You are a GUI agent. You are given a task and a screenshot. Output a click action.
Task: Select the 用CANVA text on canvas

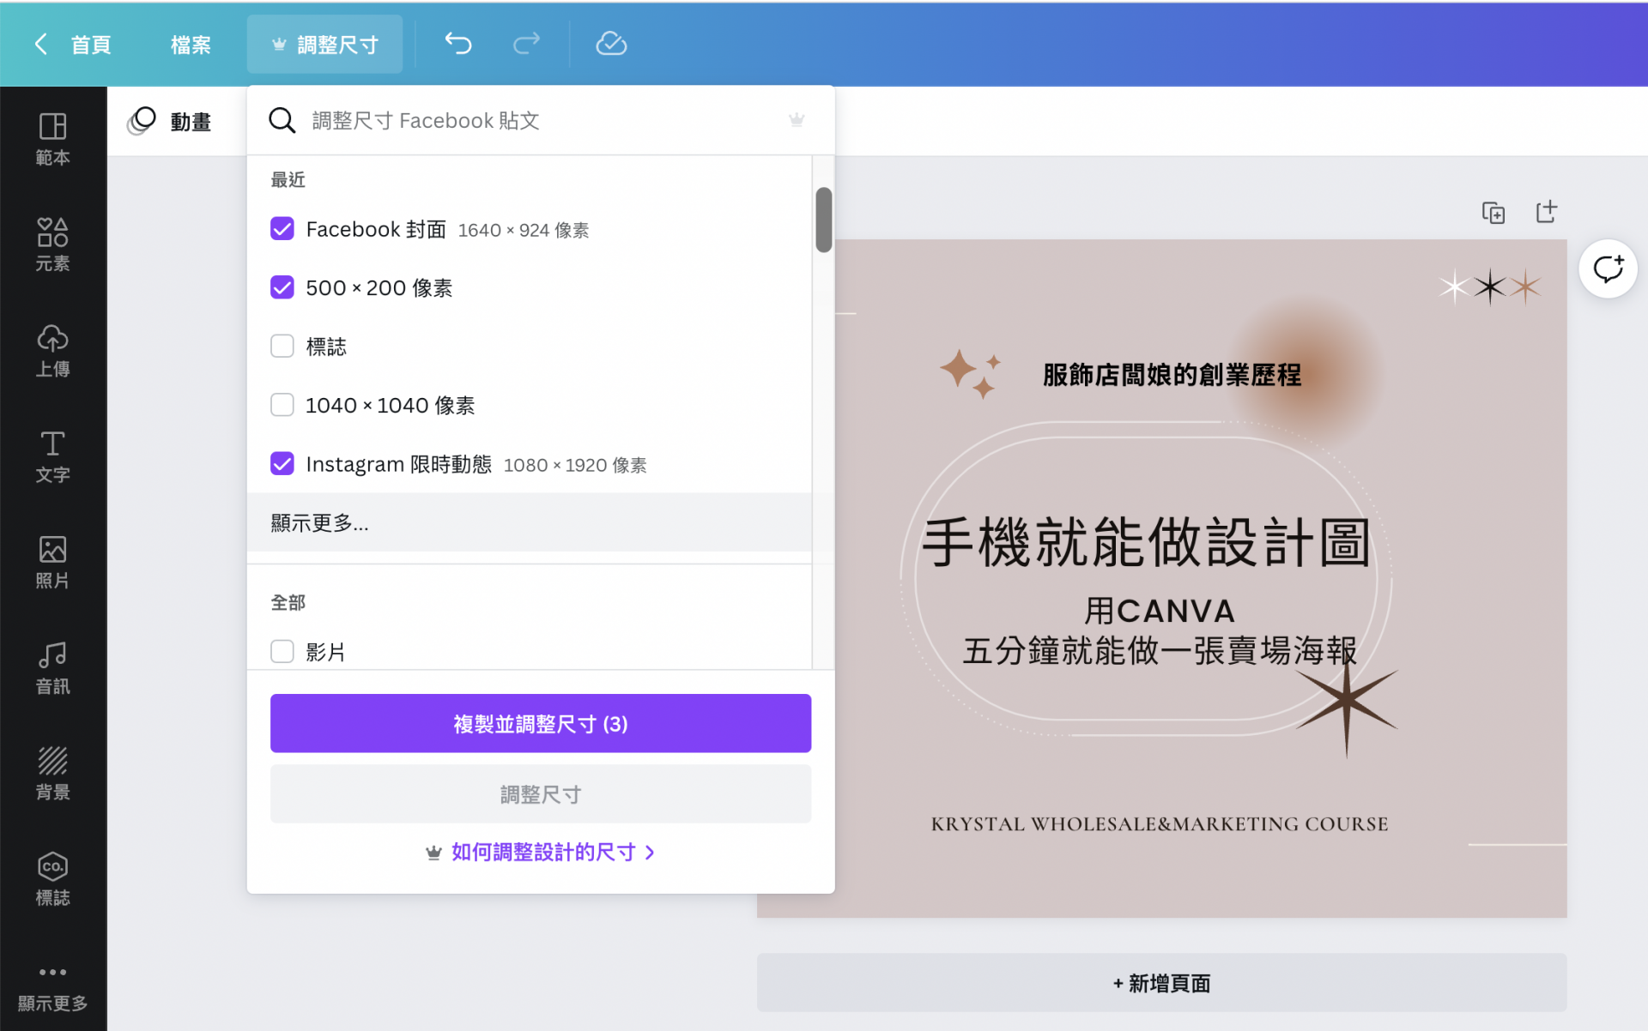[x=1159, y=611]
